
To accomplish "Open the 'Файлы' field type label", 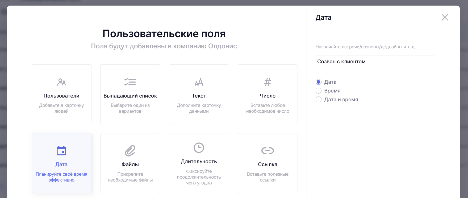I will (x=130, y=164).
